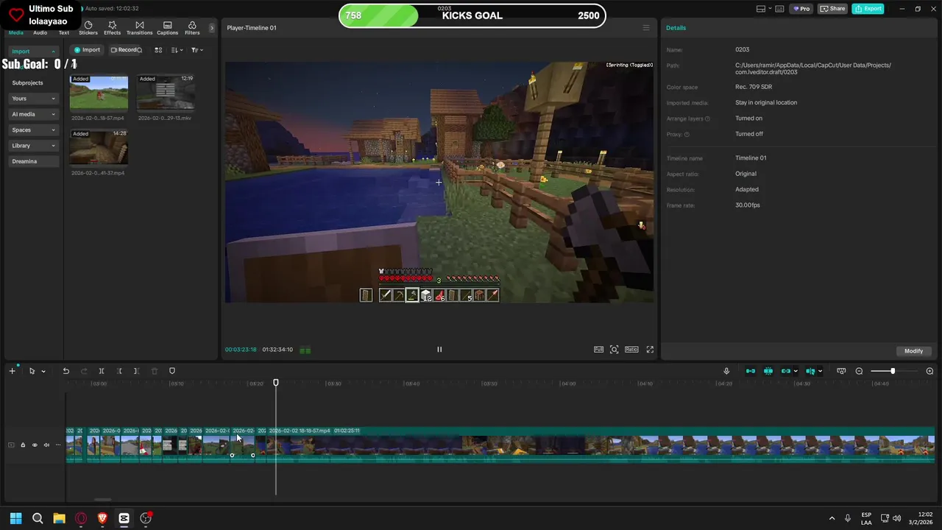The width and height of the screenshot is (942, 530).
Task: Toggle main track magnet
Action: [750, 371]
